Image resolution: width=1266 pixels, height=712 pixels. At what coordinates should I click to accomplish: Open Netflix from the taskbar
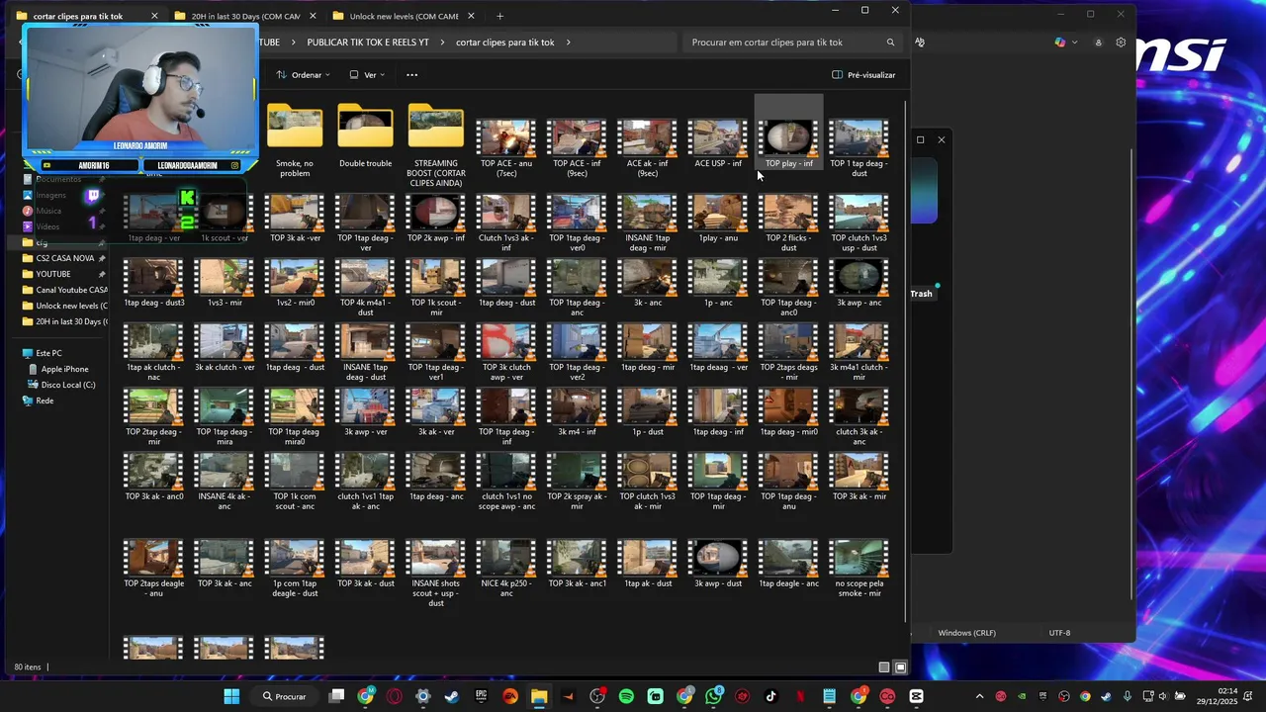(800, 696)
